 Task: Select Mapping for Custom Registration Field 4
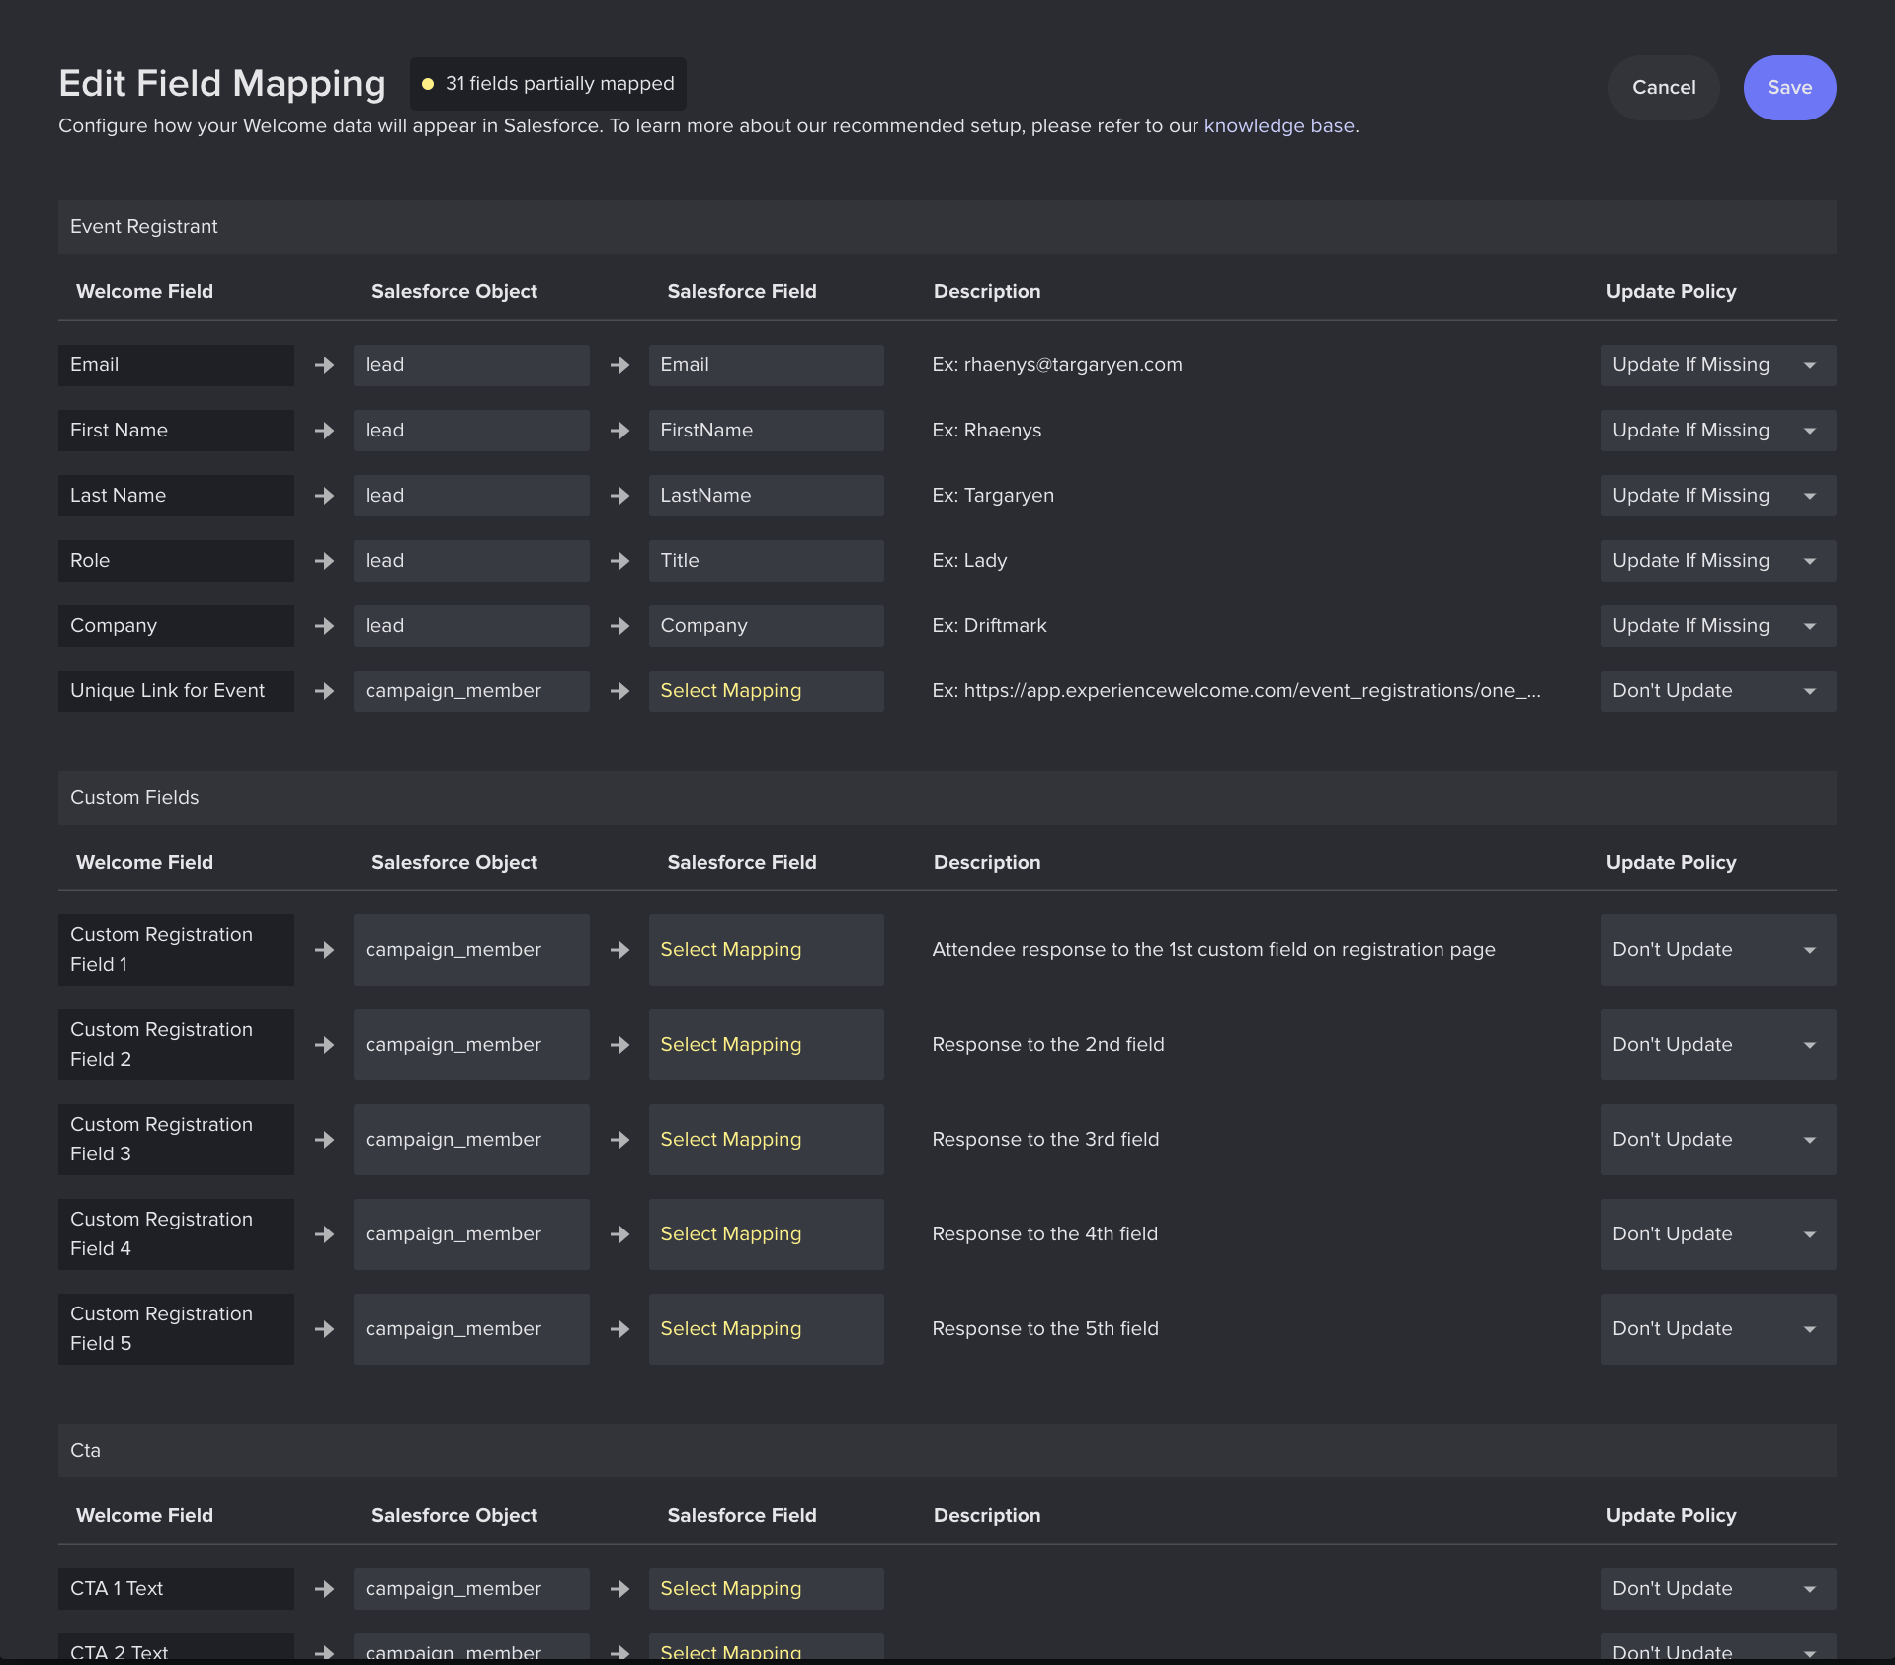pos(767,1234)
